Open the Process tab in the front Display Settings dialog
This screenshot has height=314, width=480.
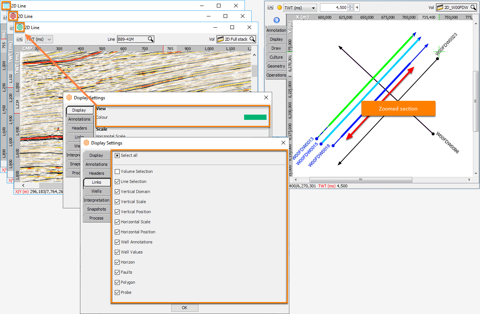coord(96,218)
